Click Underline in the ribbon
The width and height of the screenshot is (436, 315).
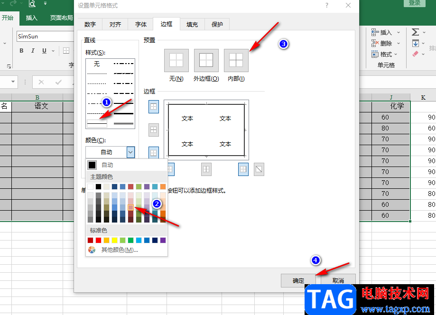tap(44, 51)
